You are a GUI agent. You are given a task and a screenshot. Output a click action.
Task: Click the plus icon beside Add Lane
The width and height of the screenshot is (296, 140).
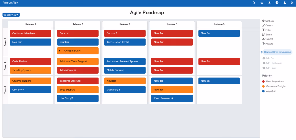(264, 68)
